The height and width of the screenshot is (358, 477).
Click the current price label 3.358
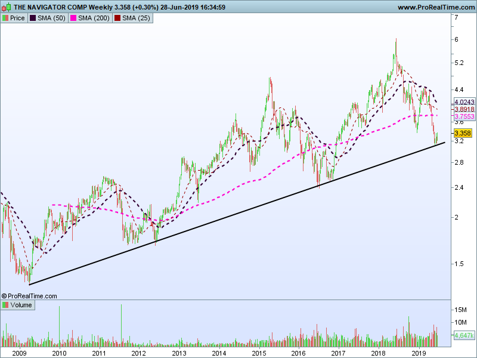point(463,133)
